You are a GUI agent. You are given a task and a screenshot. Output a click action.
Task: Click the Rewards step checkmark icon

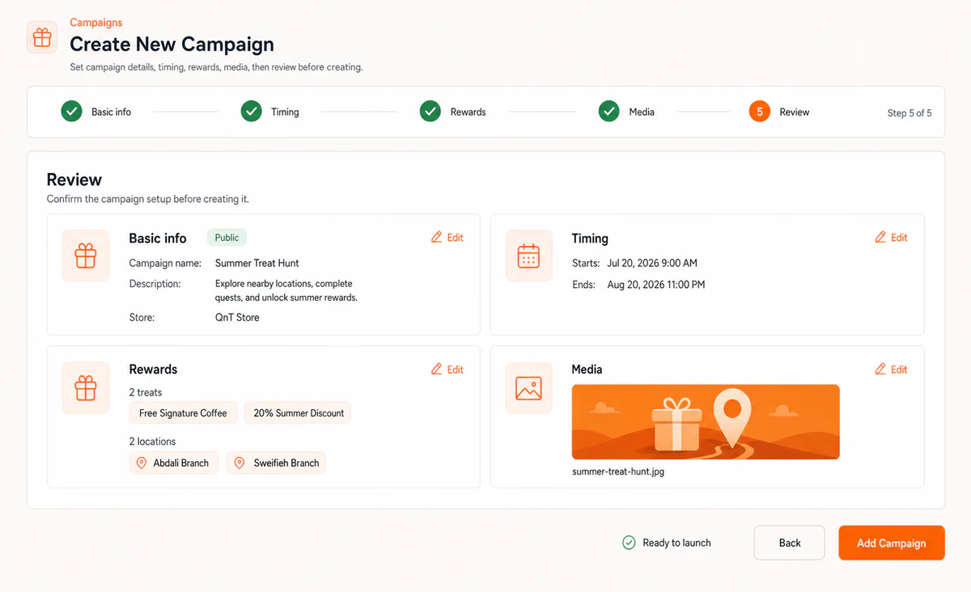[x=430, y=112]
